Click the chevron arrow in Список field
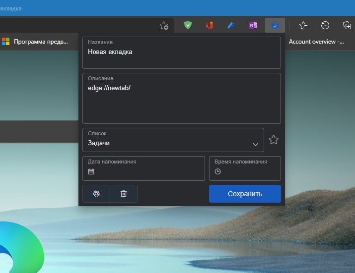The image size is (355, 273). click(x=255, y=144)
